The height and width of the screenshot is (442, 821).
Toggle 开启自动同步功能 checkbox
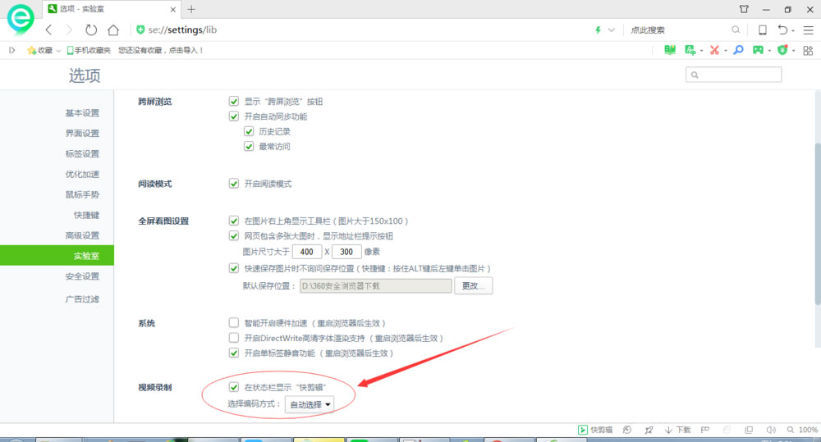(x=234, y=116)
